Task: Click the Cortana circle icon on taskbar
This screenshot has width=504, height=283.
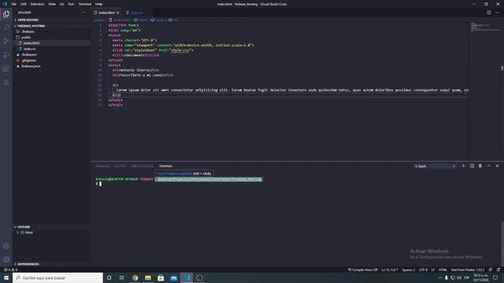Action: point(109,277)
